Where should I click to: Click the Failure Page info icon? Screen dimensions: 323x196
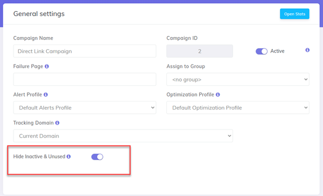pos(47,67)
